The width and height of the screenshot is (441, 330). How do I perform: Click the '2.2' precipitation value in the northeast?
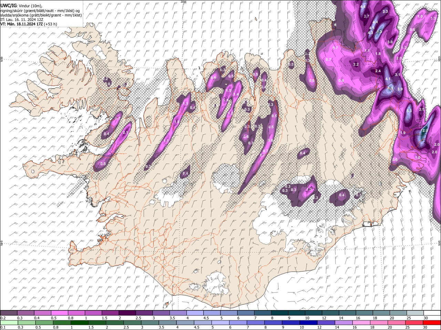[356, 64]
